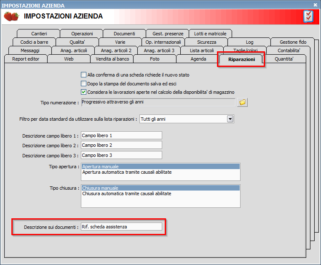
Task: Click the checklist icon in header
Action: coord(308,16)
